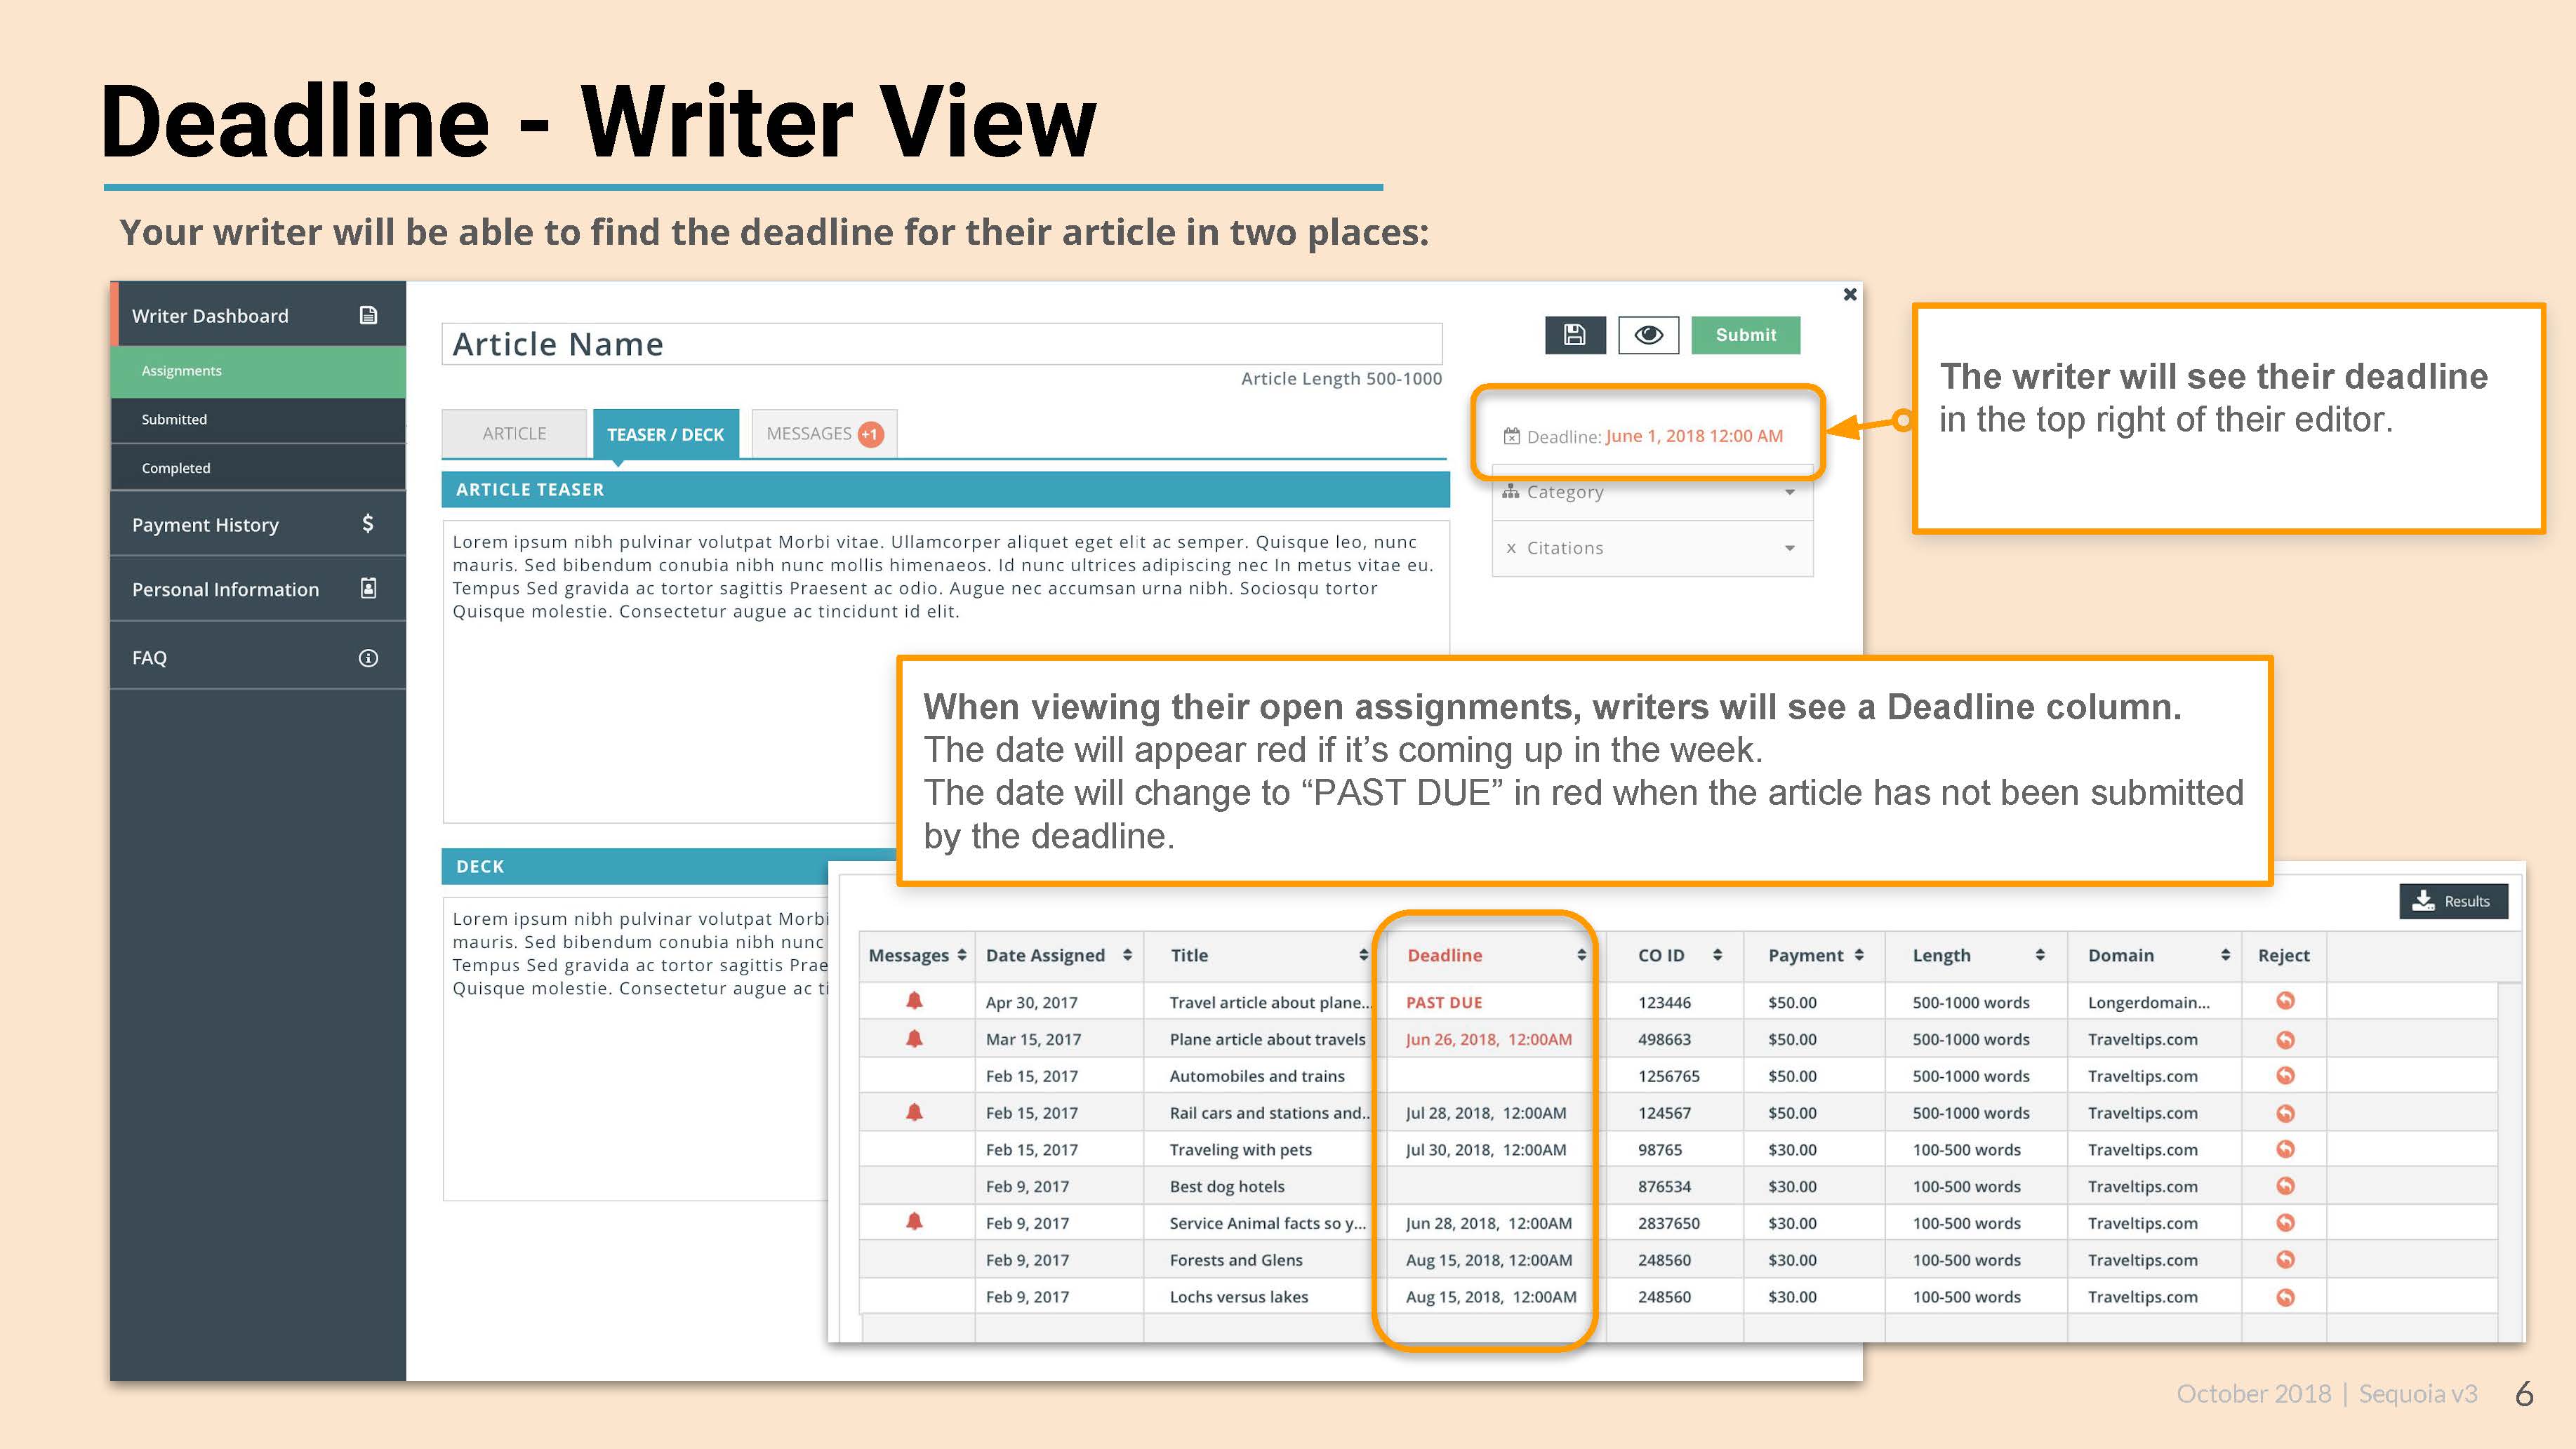Click the save floppy disk icon
2576x1449 pixels.
(1574, 335)
